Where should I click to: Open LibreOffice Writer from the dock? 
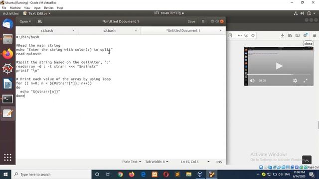[8, 84]
